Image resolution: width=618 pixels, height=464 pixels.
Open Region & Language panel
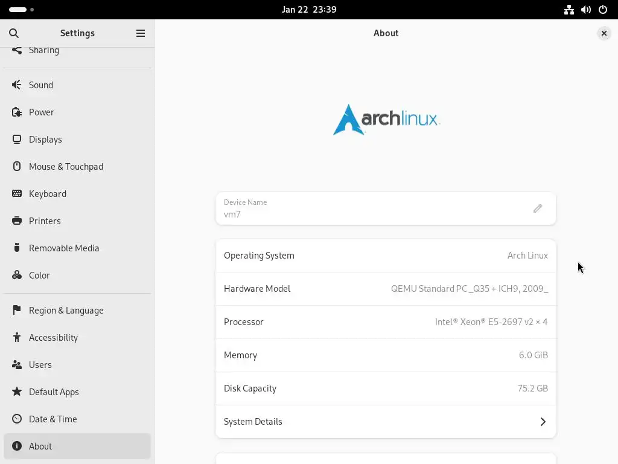pos(77,311)
